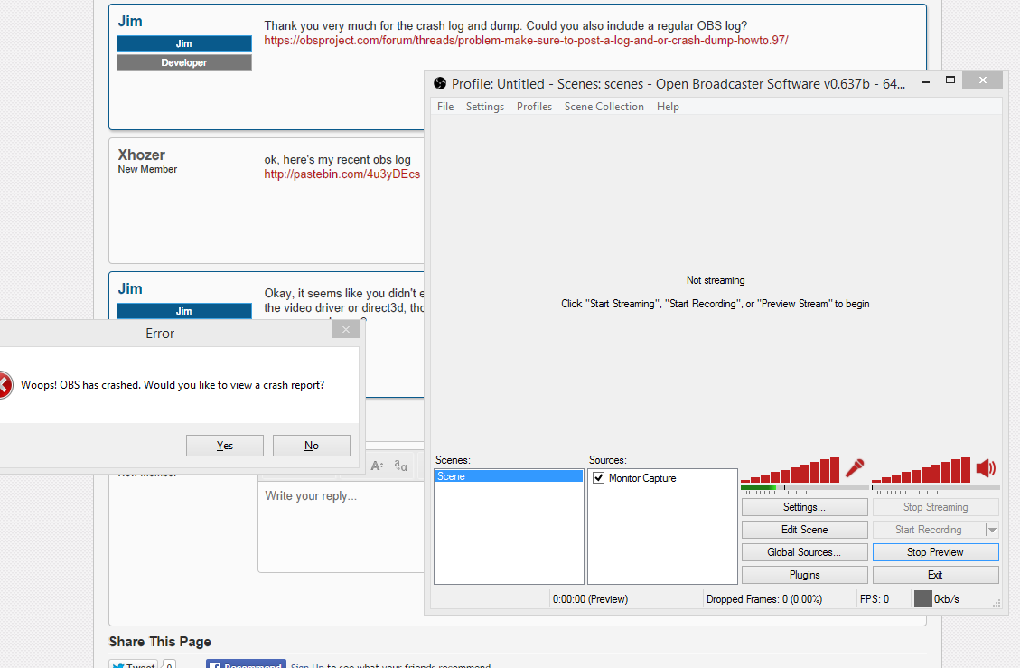Select Monitor Capture source name
Image resolution: width=1020 pixels, height=668 pixels.
(642, 478)
